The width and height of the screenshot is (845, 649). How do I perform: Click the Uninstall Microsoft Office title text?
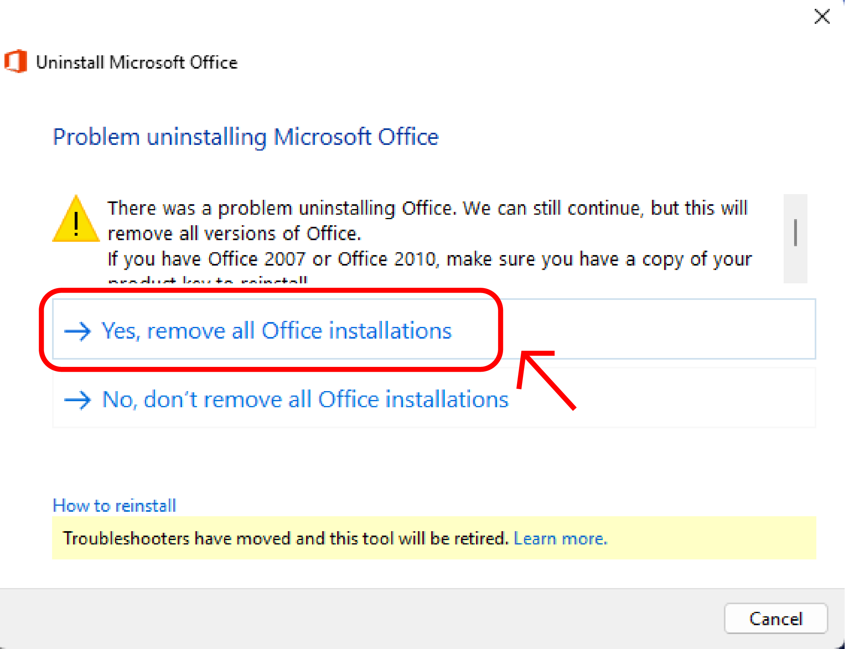[x=137, y=63]
